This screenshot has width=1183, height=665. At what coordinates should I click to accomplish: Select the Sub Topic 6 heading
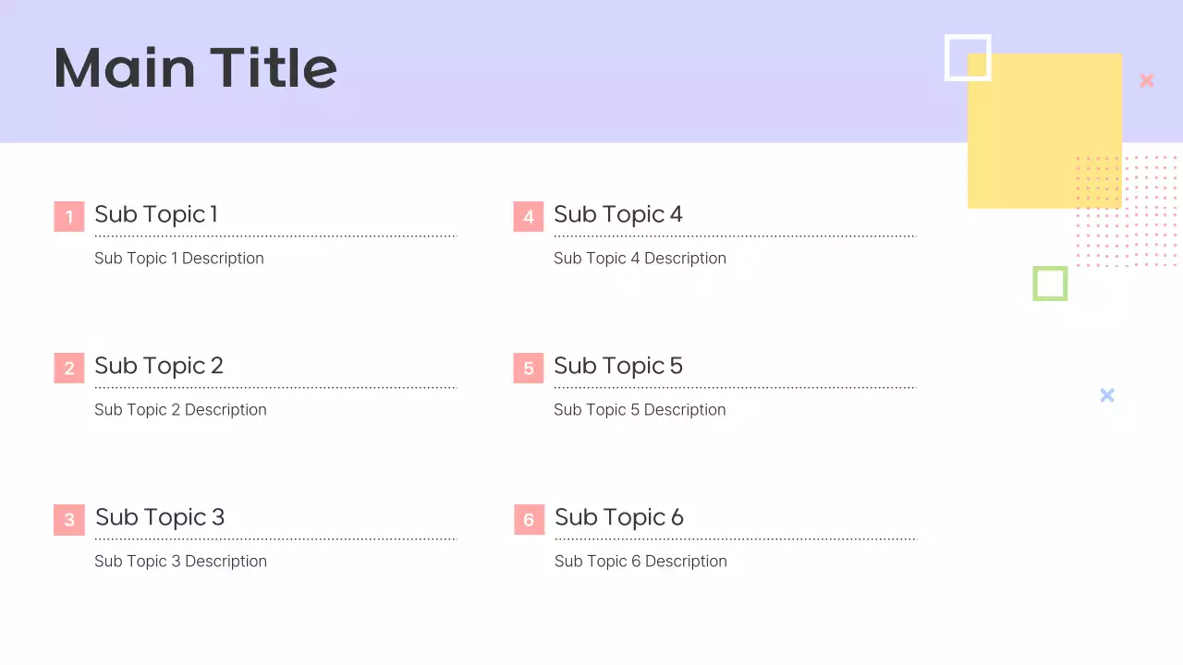pos(619,517)
